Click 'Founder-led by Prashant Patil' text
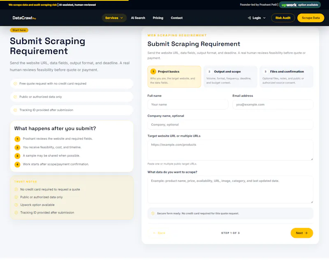The width and height of the screenshot is (329, 260). tap(258, 5)
